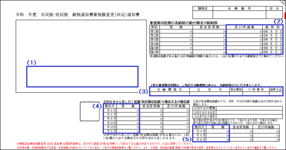
Task: Click the red note starting ◎納税通知書兼税額変更
Action: pyautogui.click(x=105, y=144)
